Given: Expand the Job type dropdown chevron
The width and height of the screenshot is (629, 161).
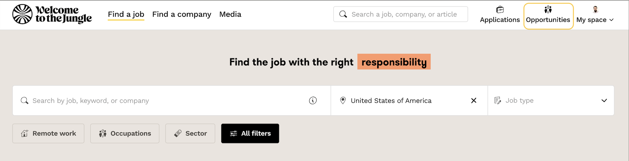Looking at the screenshot, I should 604,100.
